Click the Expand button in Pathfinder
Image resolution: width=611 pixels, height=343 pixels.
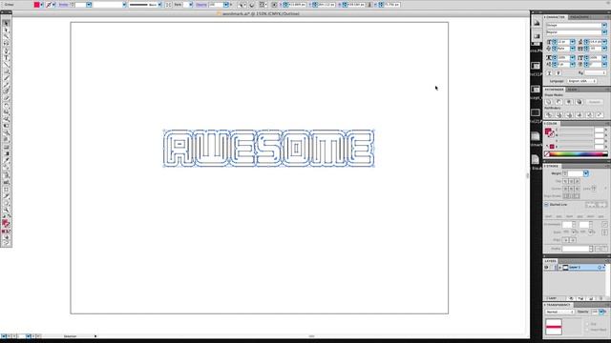click(594, 102)
